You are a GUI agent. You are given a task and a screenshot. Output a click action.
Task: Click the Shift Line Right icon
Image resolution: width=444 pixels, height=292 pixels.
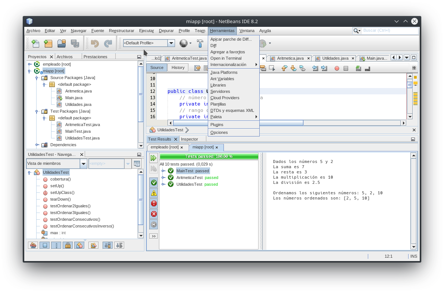pyautogui.click(x=324, y=68)
